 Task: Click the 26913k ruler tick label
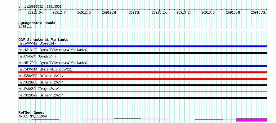(134, 12)
